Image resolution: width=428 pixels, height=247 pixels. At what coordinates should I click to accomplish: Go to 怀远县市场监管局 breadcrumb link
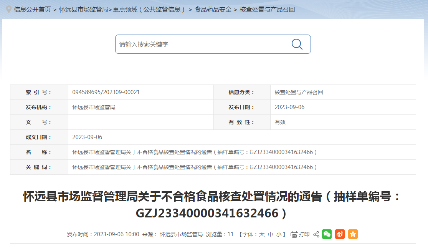[83, 9]
